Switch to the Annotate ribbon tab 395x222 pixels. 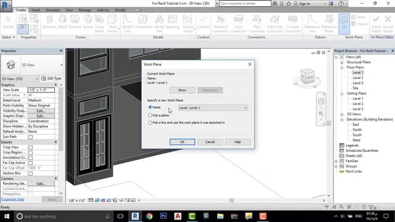(53, 10)
